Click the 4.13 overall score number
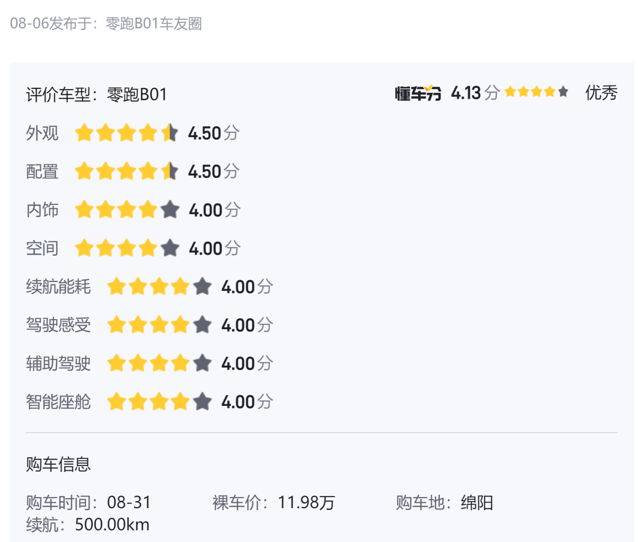638x542 pixels. 466,93
